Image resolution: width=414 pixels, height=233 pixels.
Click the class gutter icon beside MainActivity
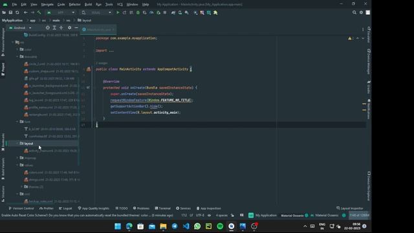tap(89, 69)
